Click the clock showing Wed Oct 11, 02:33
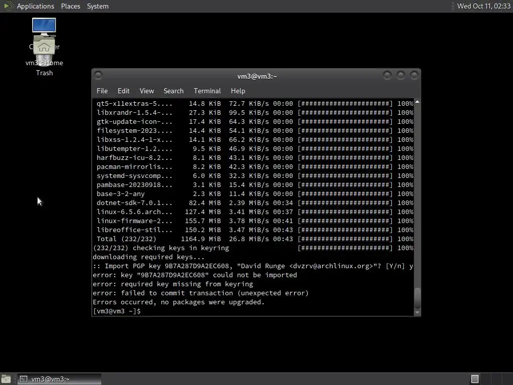The height and width of the screenshot is (385, 513). (483, 6)
